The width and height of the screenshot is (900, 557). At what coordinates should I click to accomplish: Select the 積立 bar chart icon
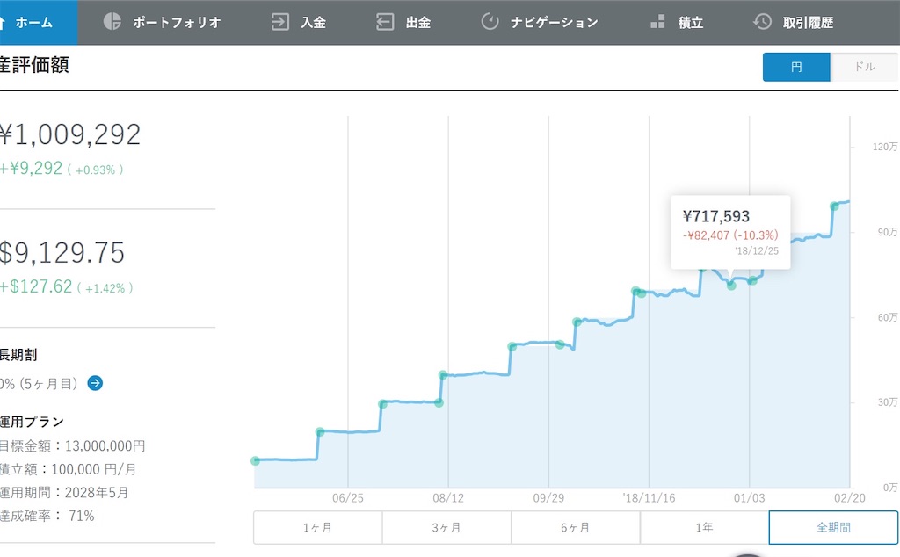(657, 22)
